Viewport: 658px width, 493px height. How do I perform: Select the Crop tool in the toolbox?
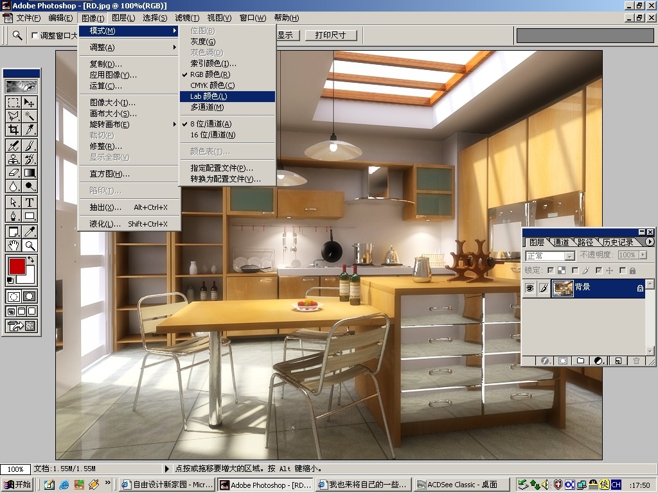tap(13, 130)
